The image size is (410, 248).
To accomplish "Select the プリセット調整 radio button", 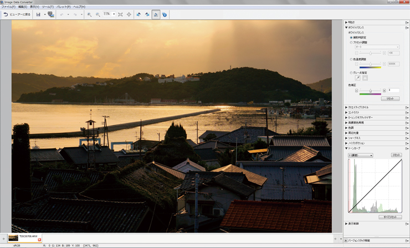I will coord(351,42).
